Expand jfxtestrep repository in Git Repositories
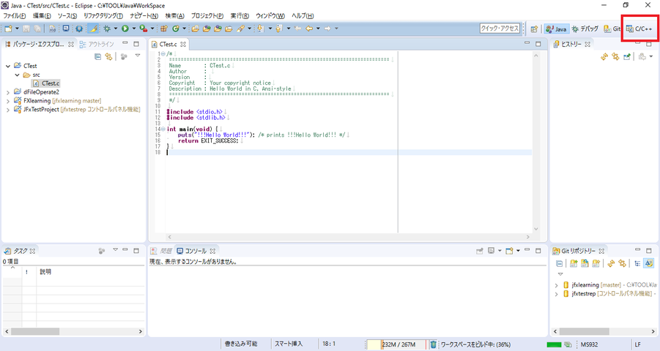660x351 pixels. pos(557,294)
